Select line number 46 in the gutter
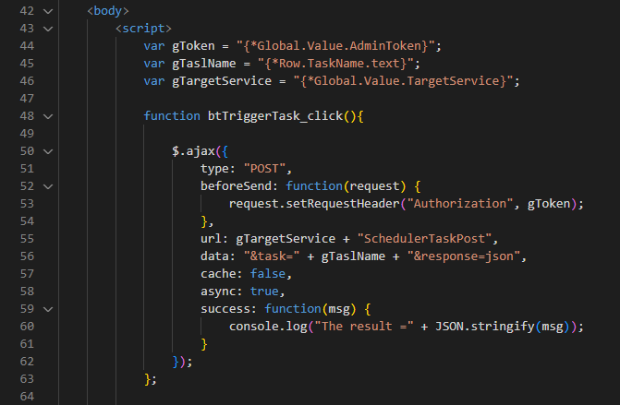620x405 pixels. pos(27,81)
